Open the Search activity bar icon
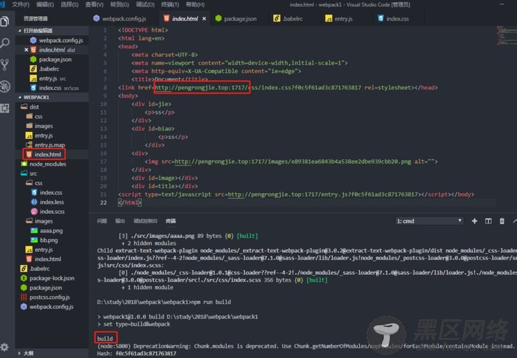 click(5, 43)
